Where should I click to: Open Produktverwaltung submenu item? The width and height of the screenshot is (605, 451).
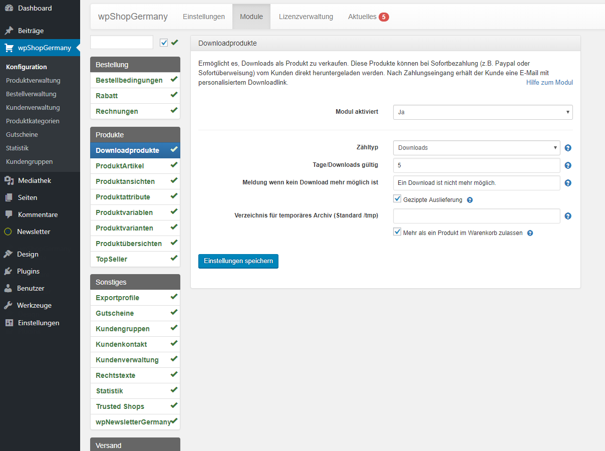[33, 80]
